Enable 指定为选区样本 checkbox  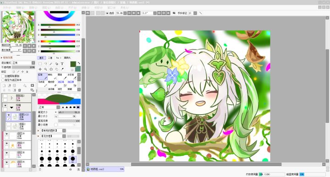[3, 80]
